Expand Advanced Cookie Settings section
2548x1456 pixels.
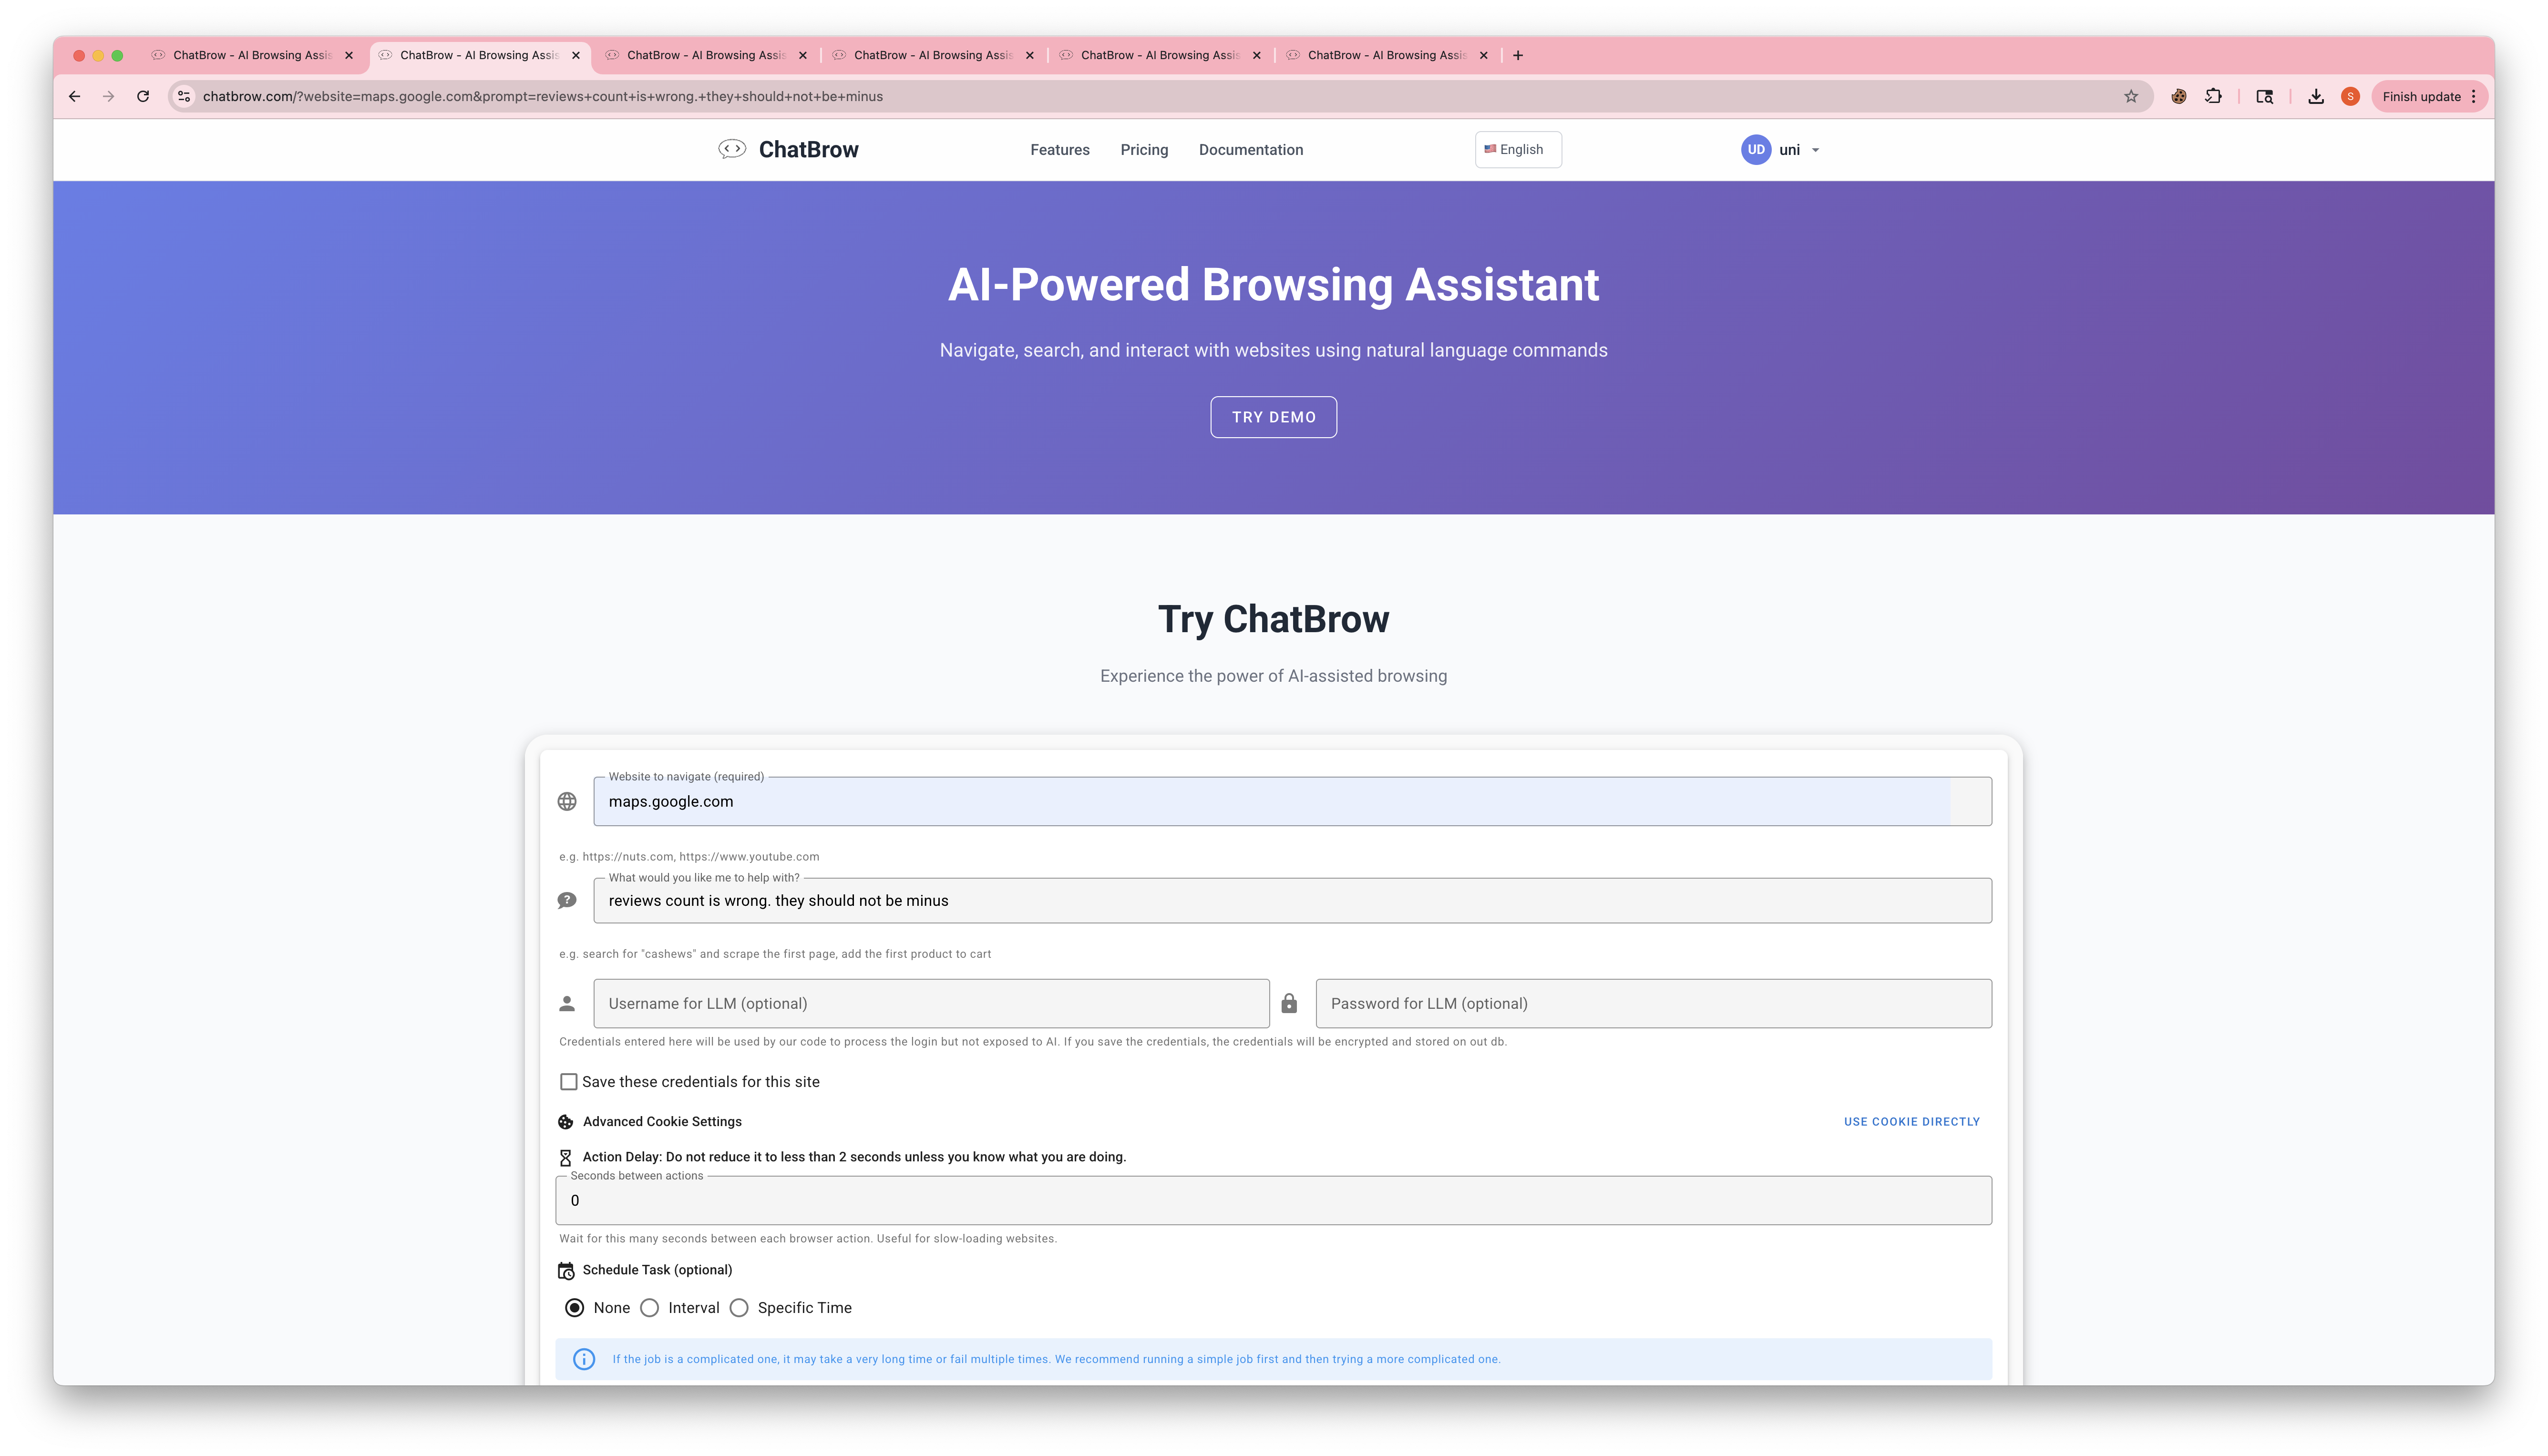tap(662, 1122)
